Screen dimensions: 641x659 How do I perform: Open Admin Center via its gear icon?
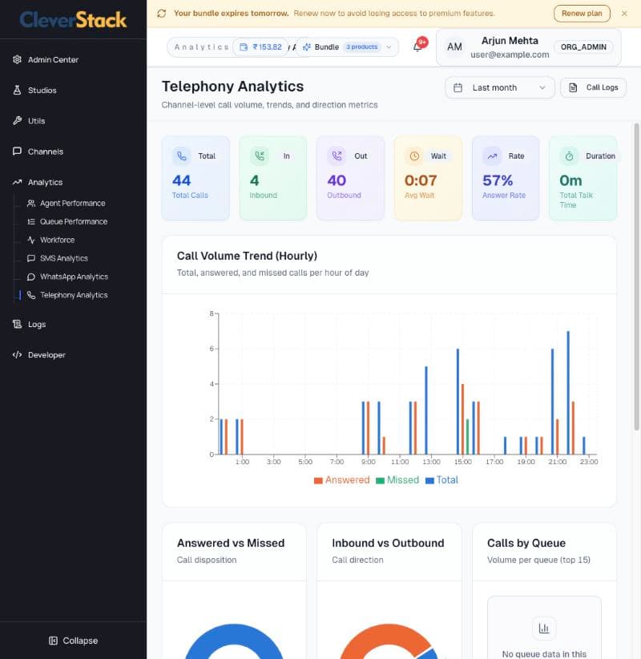coord(17,59)
